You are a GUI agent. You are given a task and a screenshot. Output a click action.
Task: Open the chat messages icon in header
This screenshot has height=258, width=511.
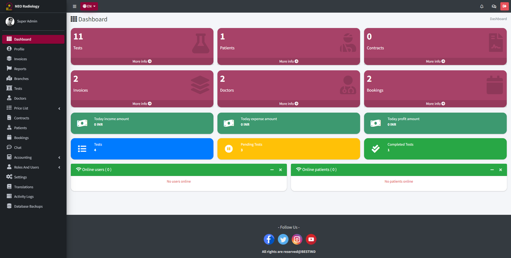494,6
